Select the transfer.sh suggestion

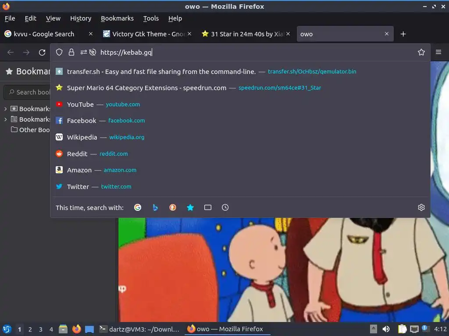click(240, 71)
